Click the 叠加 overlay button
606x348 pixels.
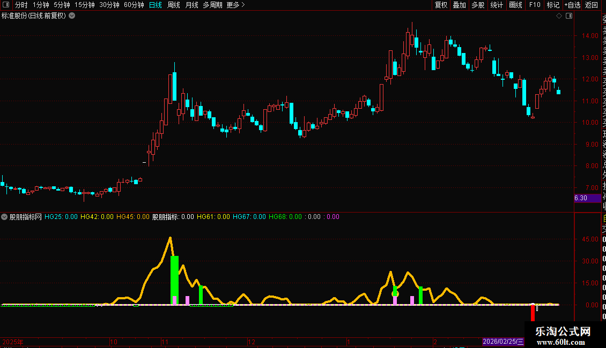pos(460,5)
